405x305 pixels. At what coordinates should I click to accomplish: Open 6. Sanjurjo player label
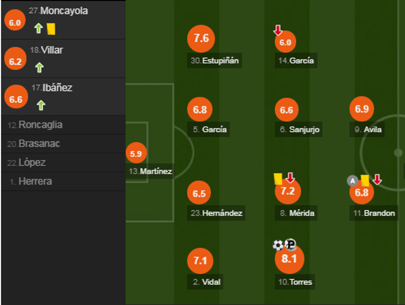(x=300, y=129)
